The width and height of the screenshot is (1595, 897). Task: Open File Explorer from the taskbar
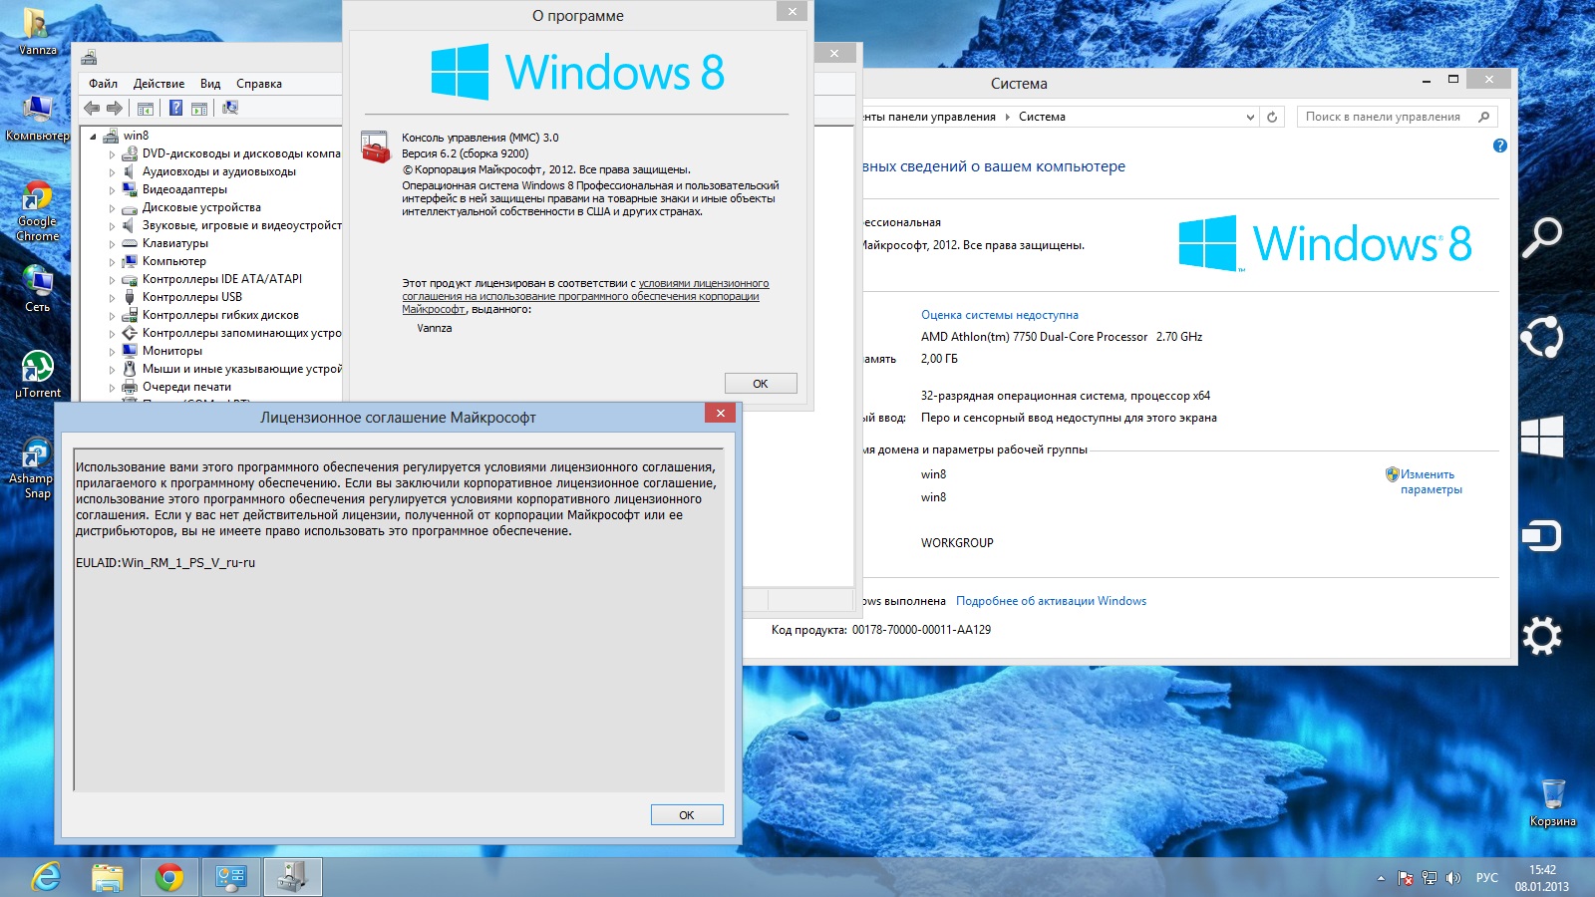pos(108,877)
